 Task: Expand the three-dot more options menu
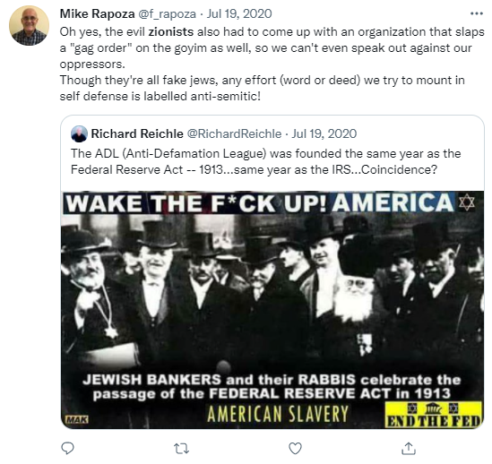[x=476, y=13]
